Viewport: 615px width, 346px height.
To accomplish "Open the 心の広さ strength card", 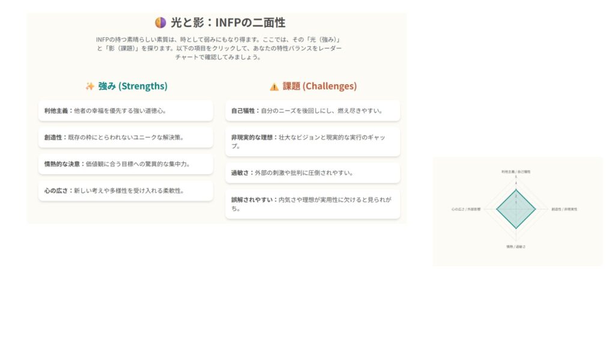I will (x=126, y=190).
